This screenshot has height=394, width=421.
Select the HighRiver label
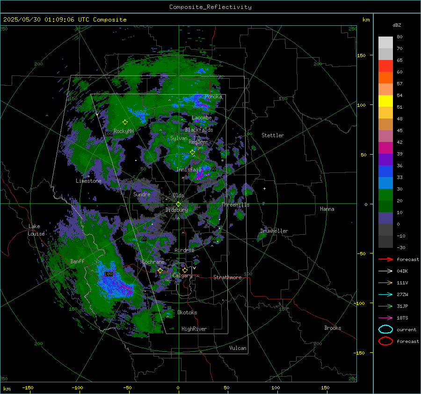[194, 329]
